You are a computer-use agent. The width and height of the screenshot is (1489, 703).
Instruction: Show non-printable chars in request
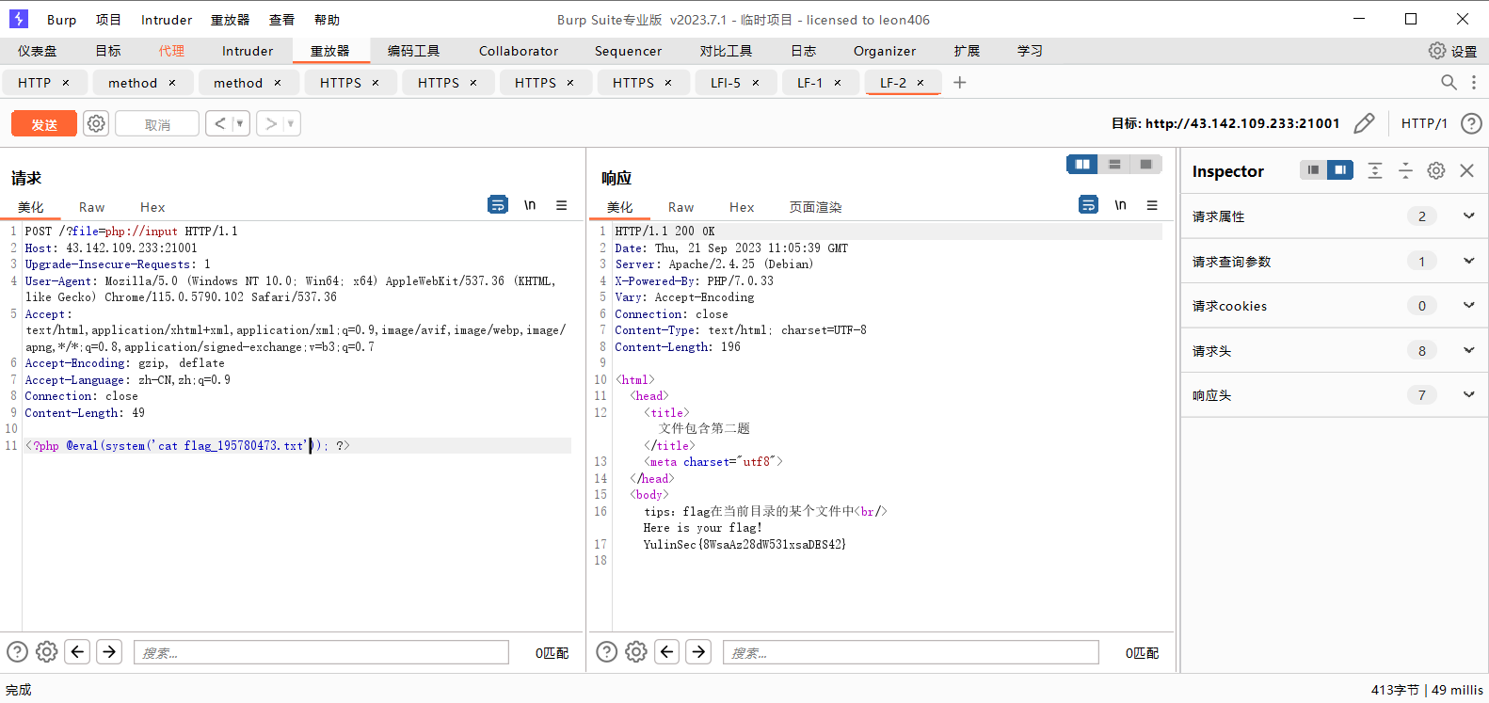pos(530,204)
